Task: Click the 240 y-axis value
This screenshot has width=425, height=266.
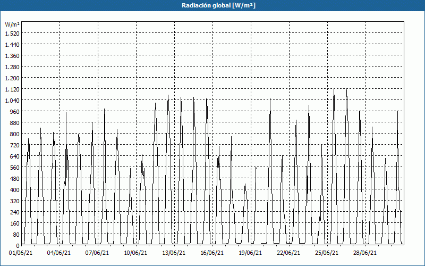Action: tap(15, 212)
